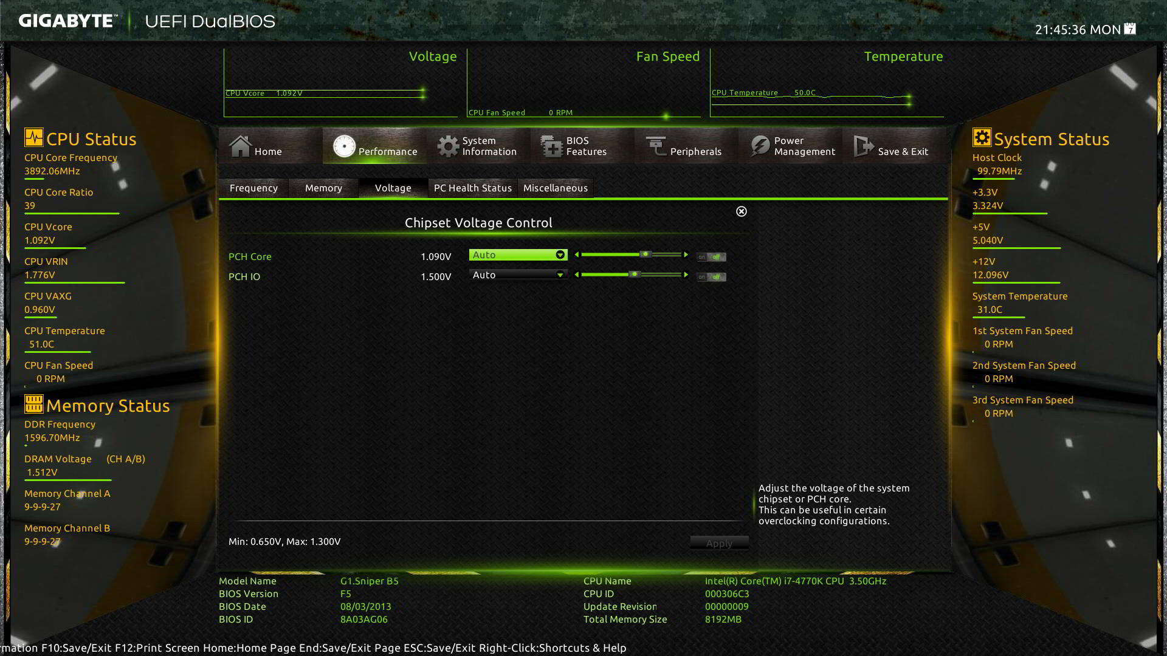
Task: Click the System Temperature 31.0C reading
Action: pyautogui.click(x=990, y=309)
